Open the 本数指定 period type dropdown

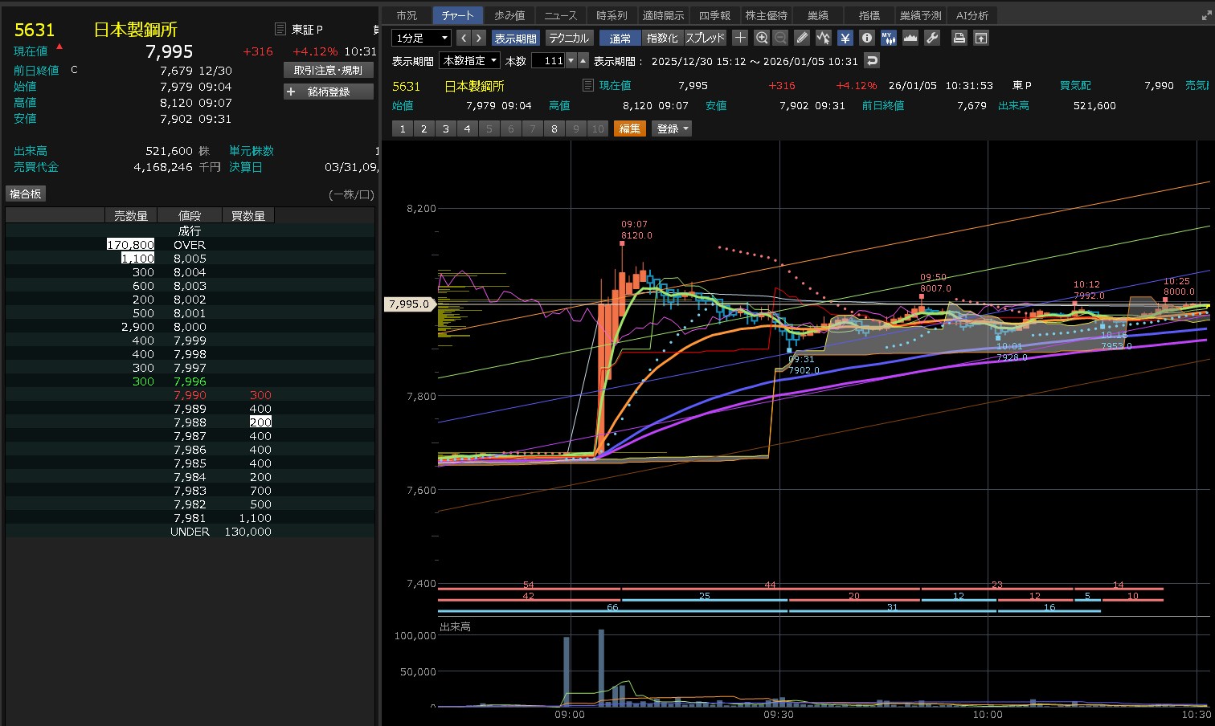471,60
